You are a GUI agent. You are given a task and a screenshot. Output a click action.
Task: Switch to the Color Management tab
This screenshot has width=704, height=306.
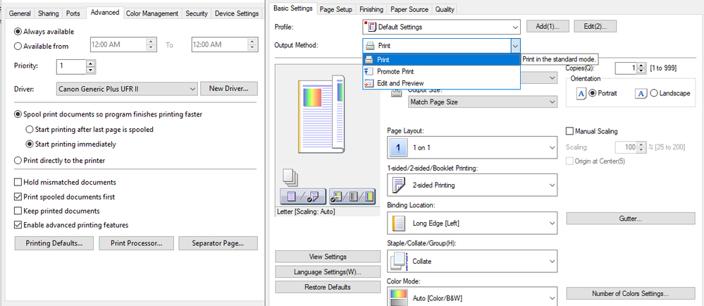(153, 13)
